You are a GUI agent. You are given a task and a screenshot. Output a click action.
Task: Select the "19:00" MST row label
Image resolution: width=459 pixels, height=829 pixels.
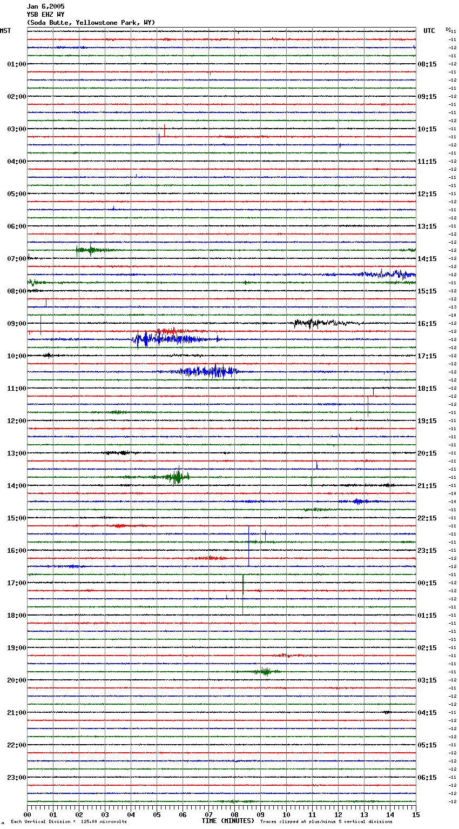pos(17,648)
